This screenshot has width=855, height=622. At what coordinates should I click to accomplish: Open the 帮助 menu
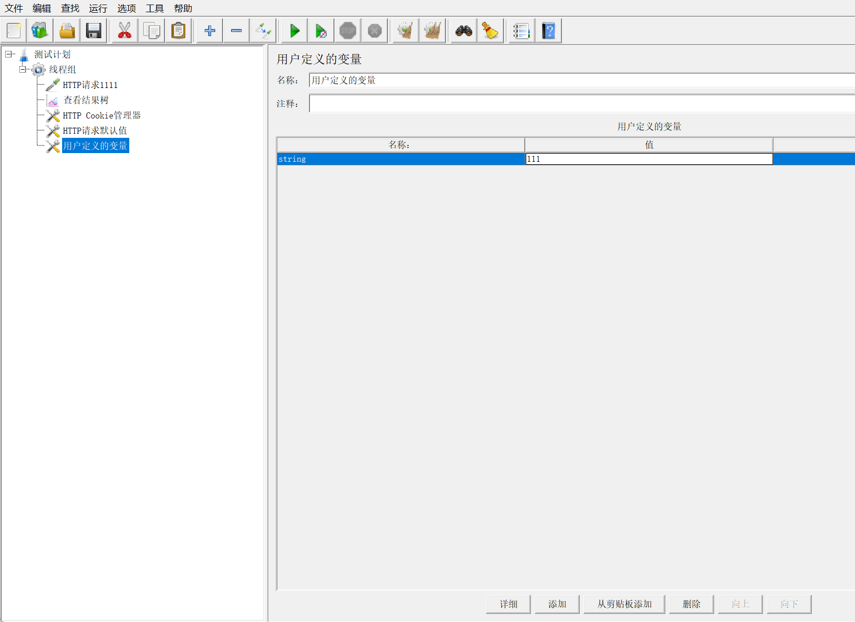(x=183, y=8)
